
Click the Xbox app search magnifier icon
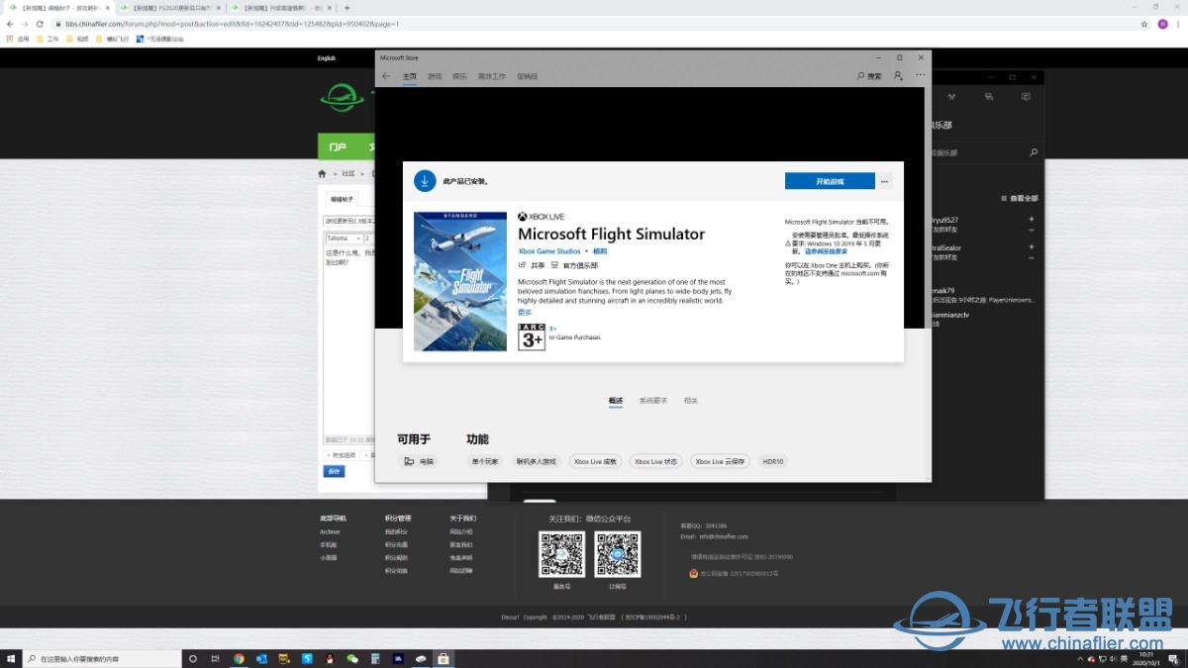(x=1034, y=152)
